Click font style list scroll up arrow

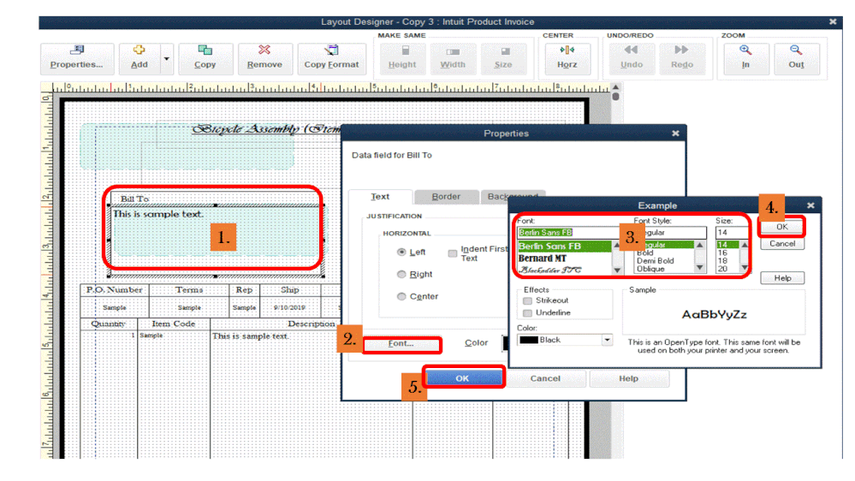coord(699,246)
